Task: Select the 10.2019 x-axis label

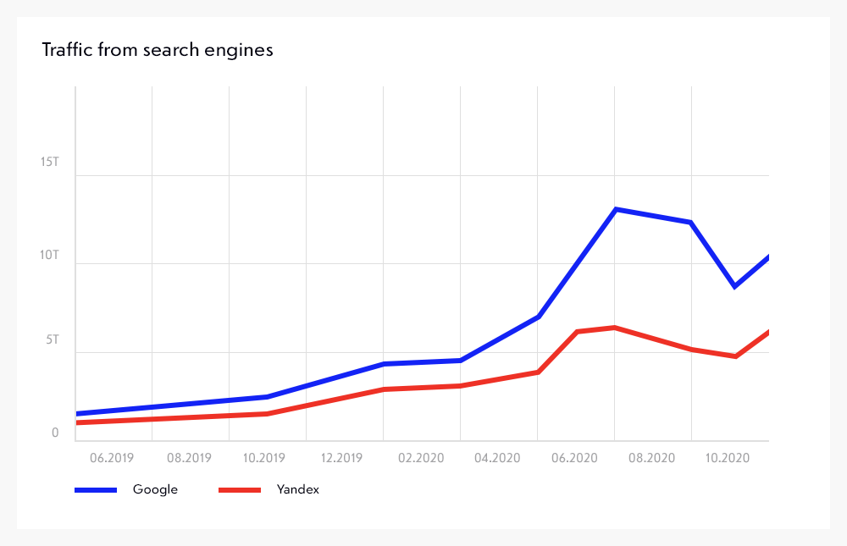Action: [264, 458]
